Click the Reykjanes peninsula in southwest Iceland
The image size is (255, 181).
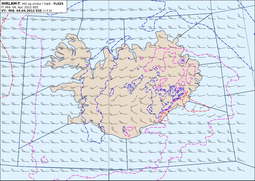coord(73,120)
